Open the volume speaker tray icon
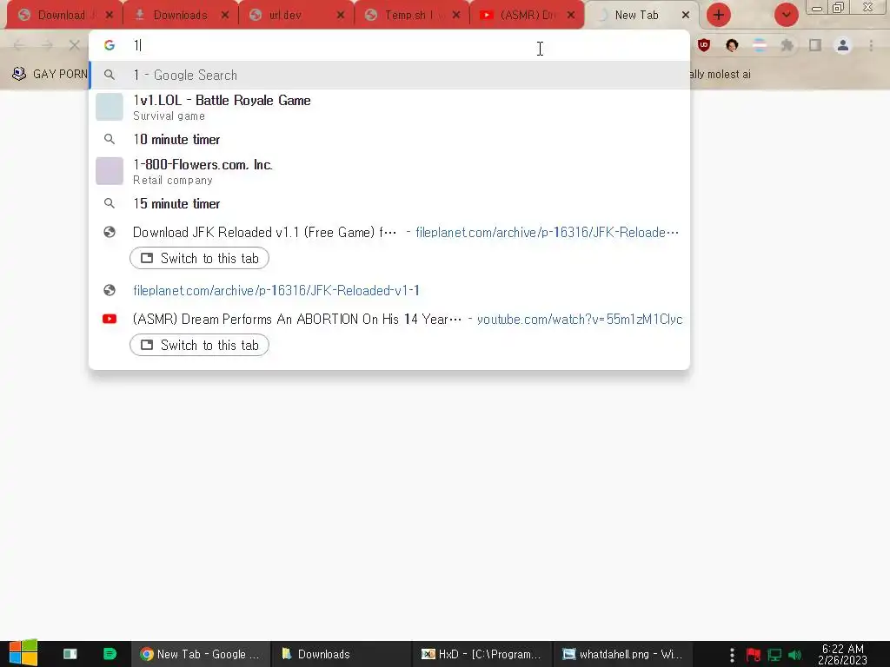 click(794, 655)
